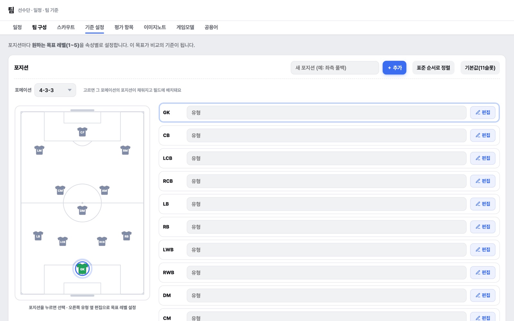Select the RCB jersey on the pitch
The width and height of the screenshot is (514, 321).
click(x=102, y=241)
